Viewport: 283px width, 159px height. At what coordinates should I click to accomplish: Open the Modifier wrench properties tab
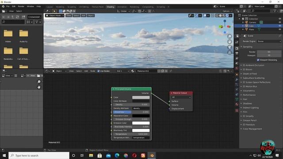pos(237,79)
